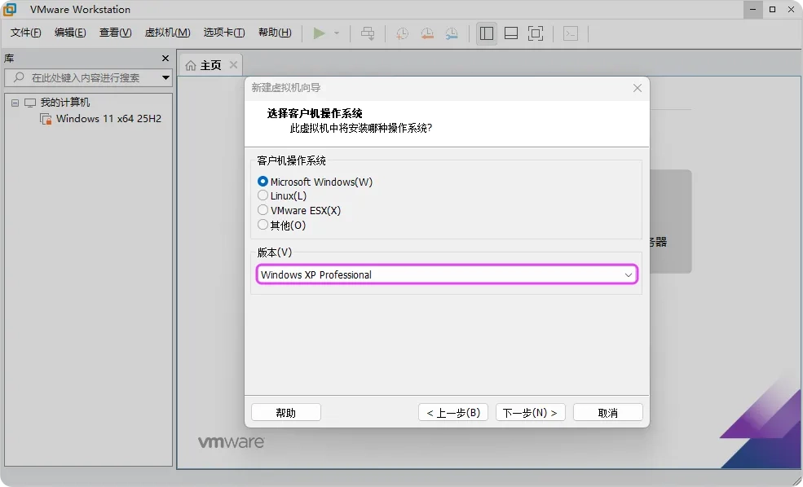The image size is (803, 487).
Task: Select 我的计算机 in the library tree
Action: coord(65,103)
